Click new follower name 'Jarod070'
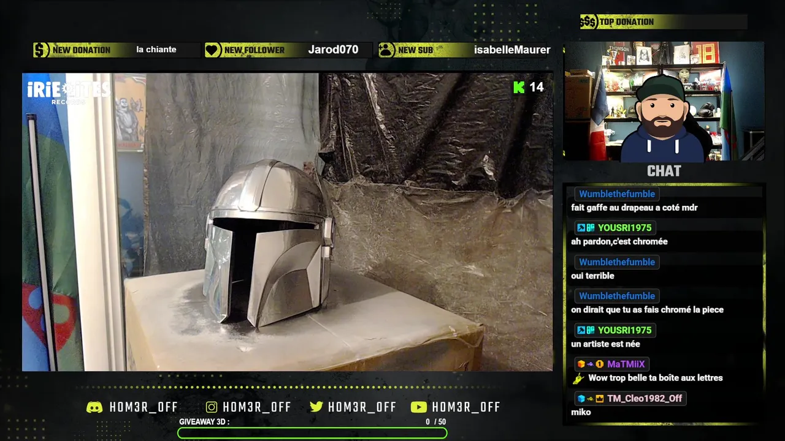 coord(333,50)
